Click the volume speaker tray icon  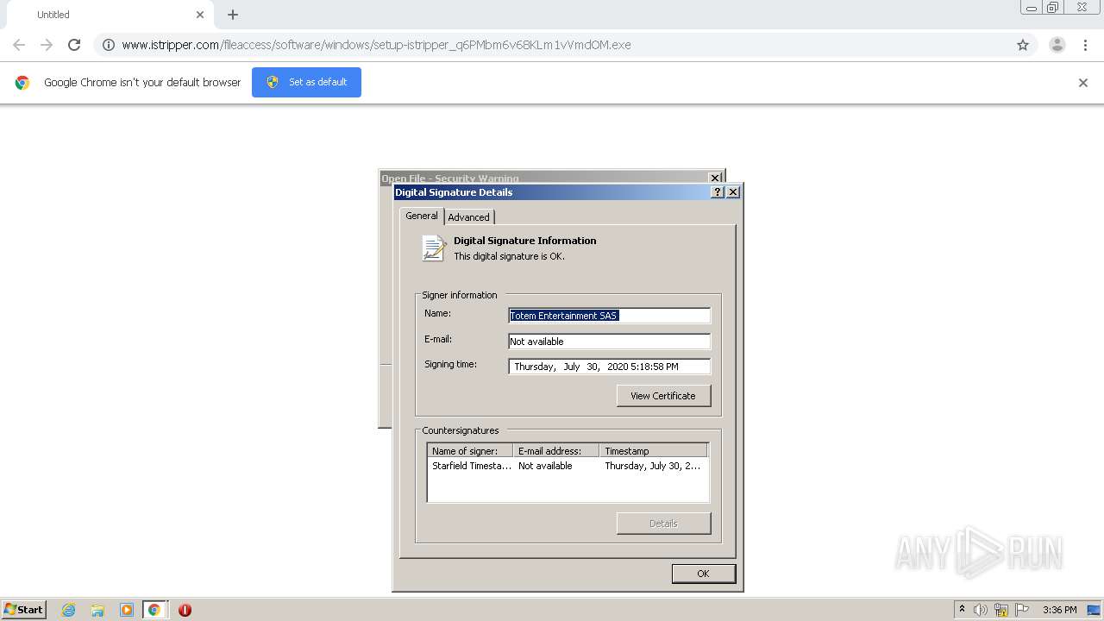pyautogui.click(x=981, y=610)
